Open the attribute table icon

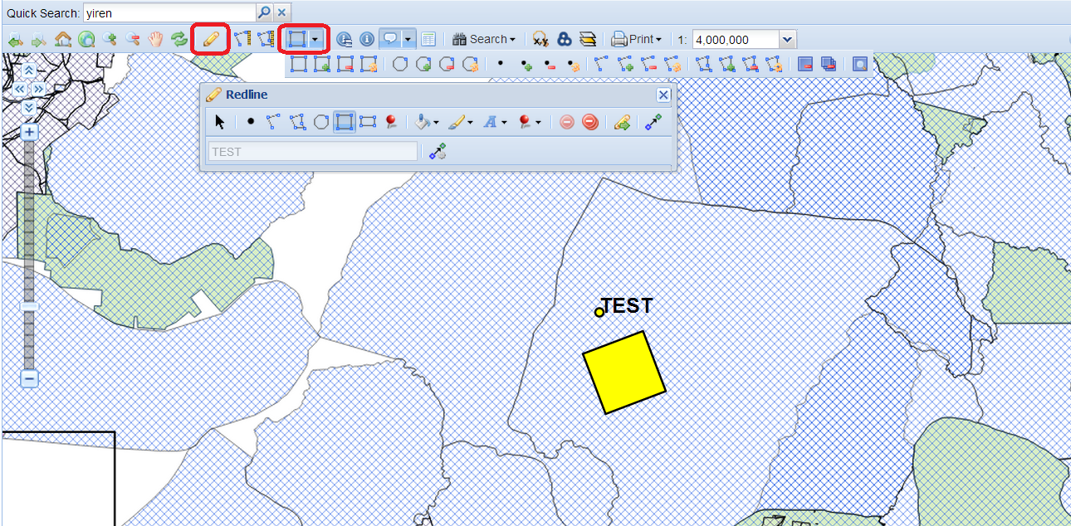click(x=428, y=39)
